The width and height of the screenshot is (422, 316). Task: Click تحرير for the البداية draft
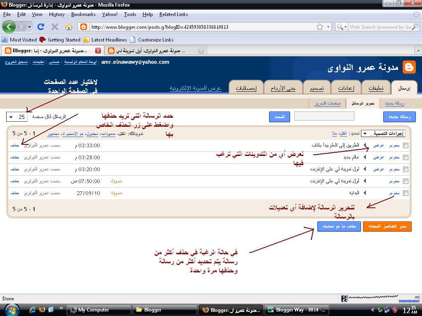point(394,193)
